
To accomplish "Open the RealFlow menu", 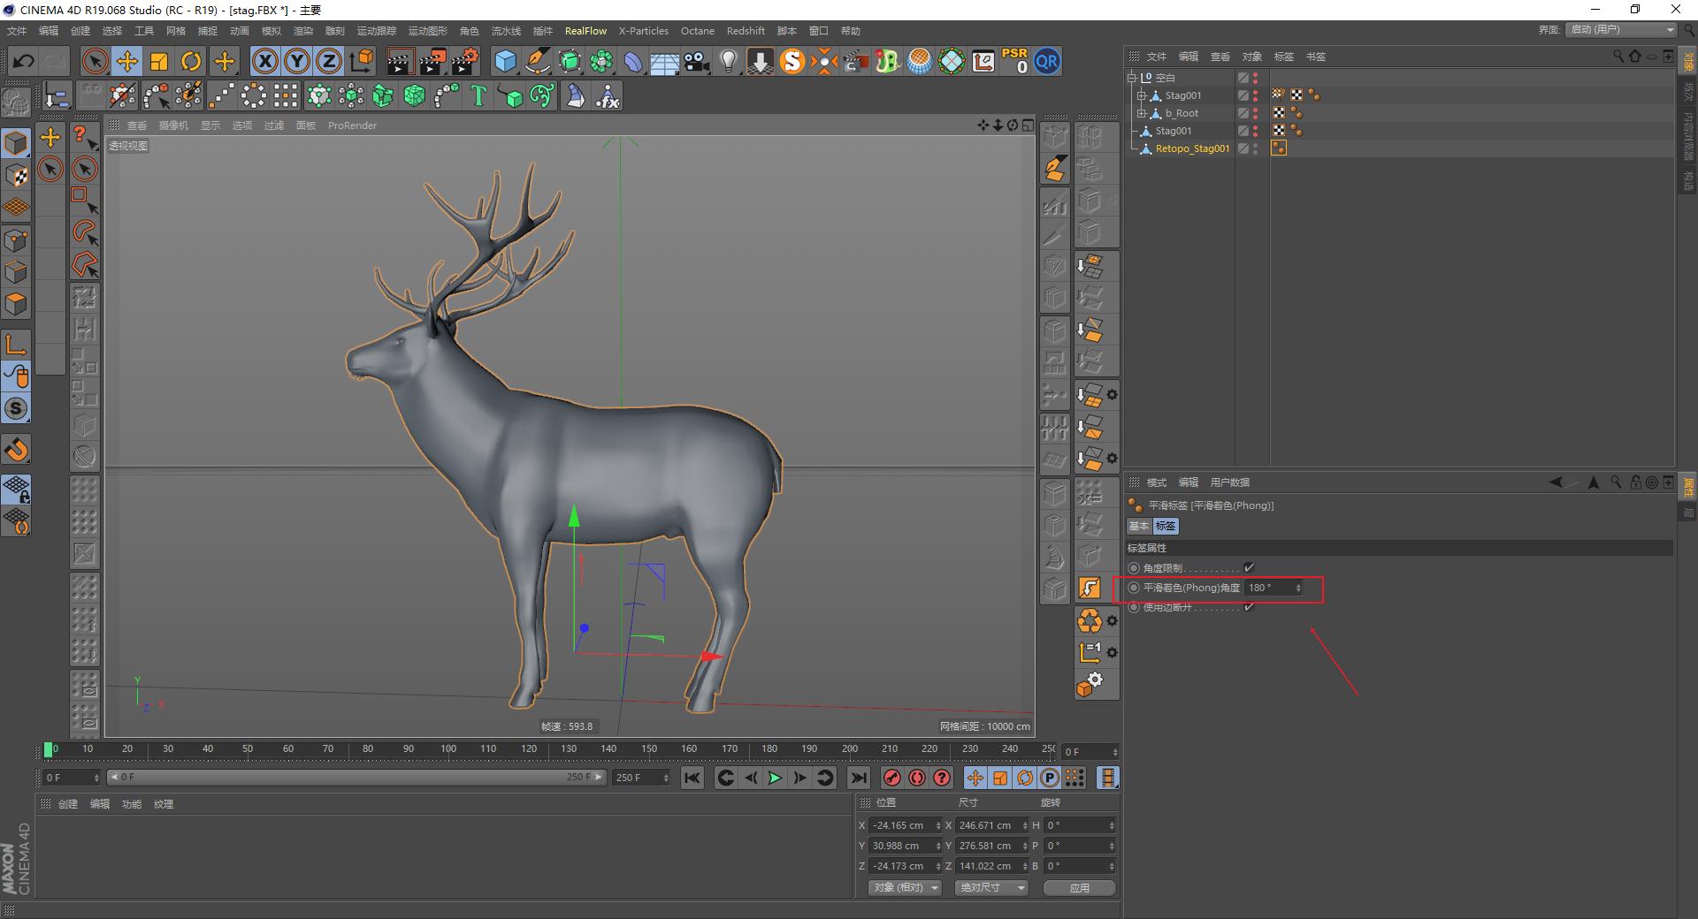I will click(585, 31).
